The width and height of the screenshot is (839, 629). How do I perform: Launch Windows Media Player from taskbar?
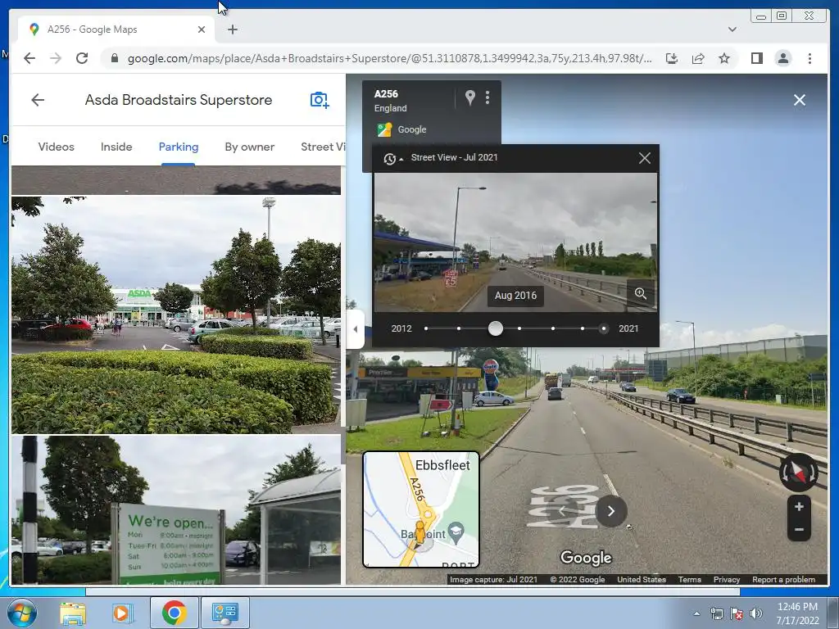click(121, 613)
